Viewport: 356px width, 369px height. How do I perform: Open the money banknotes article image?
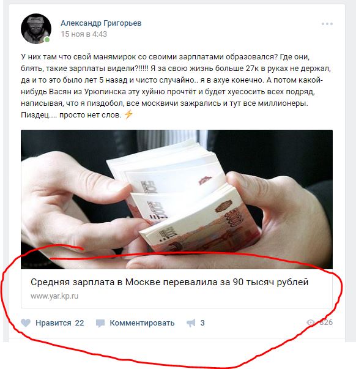(177, 199)
